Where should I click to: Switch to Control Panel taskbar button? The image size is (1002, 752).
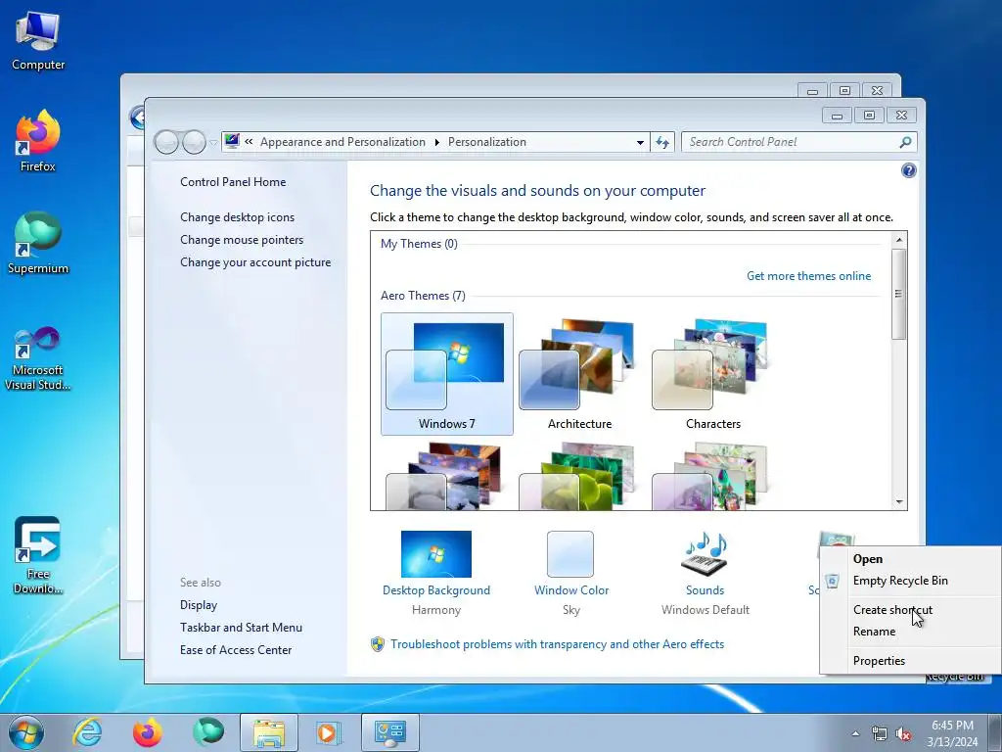pyautogui.click(x=390, y=732)
